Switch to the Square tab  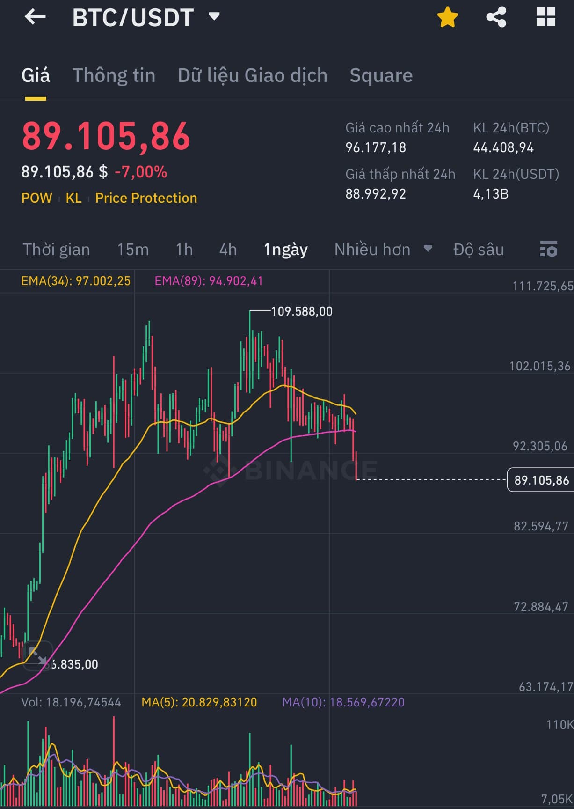pos(381,75)
